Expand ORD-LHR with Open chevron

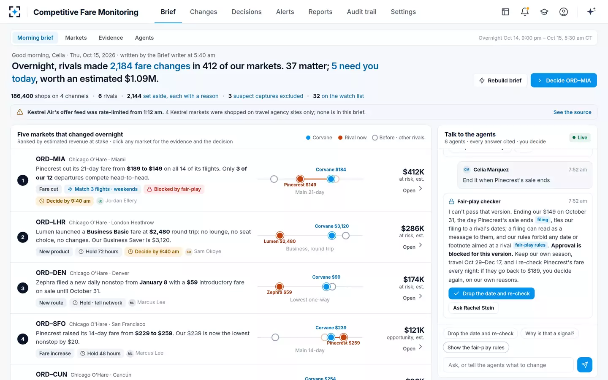413,247
